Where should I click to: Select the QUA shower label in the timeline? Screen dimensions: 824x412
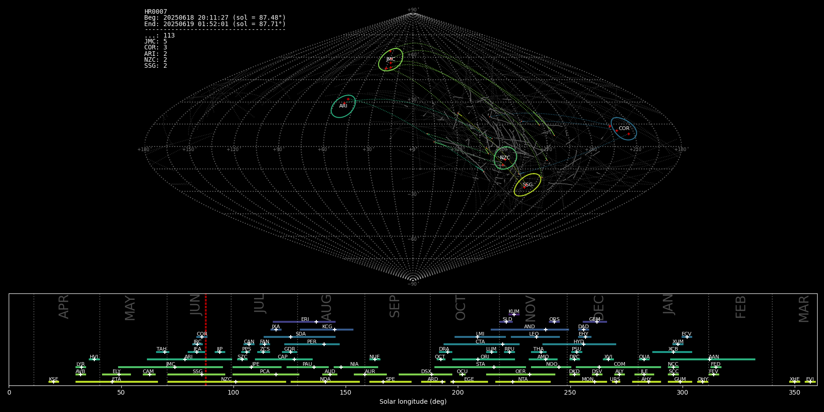(x=644, y=357)
